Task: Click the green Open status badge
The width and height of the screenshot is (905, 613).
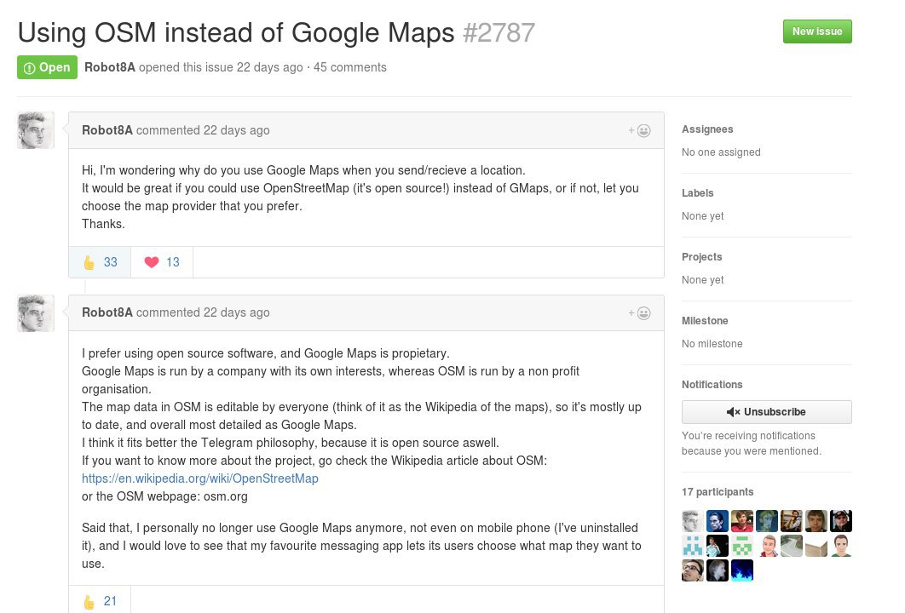Action: coord(48,67)
